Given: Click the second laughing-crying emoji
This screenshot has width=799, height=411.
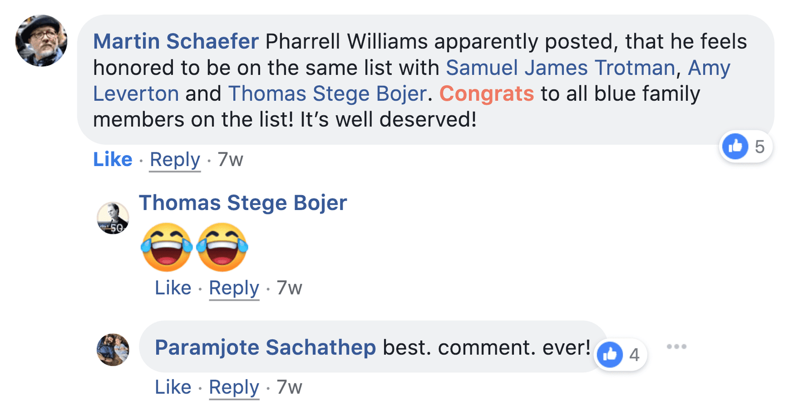Looking at the screenshot, I should [x=222, y=247].
